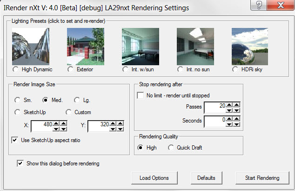Click the HDRi sky sphere thumbnail
The width and height of the screenshot is (295, 191).
250,46
